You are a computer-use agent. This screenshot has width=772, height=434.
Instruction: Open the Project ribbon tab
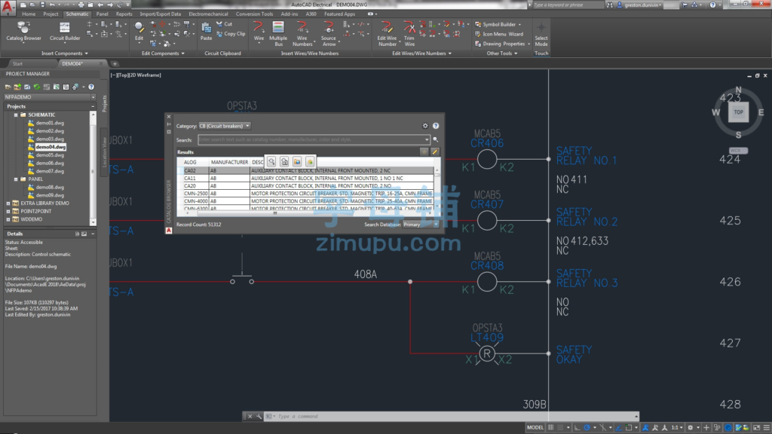pyautogui.click(x=51, y=14)
